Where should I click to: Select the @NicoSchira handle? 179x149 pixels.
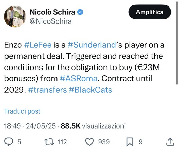coord(51,21)
